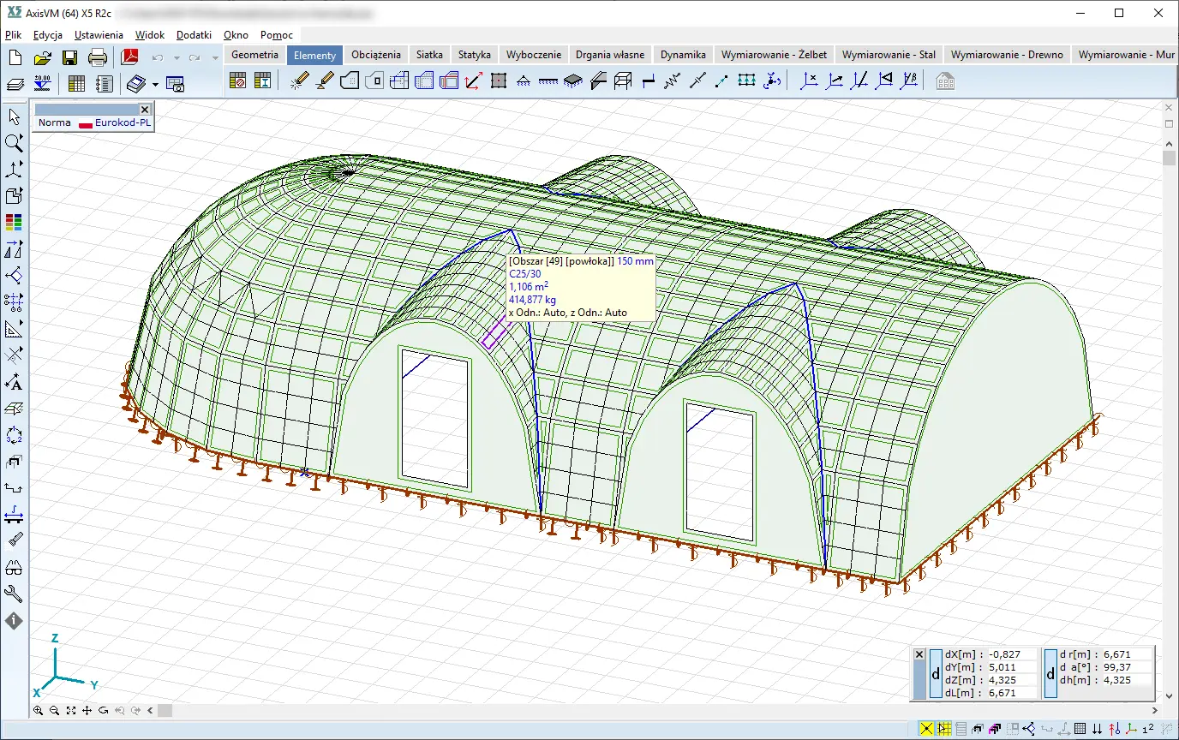
Task: Click the nodal support icon
Action: pyautogui.click(x=522, y=81)
